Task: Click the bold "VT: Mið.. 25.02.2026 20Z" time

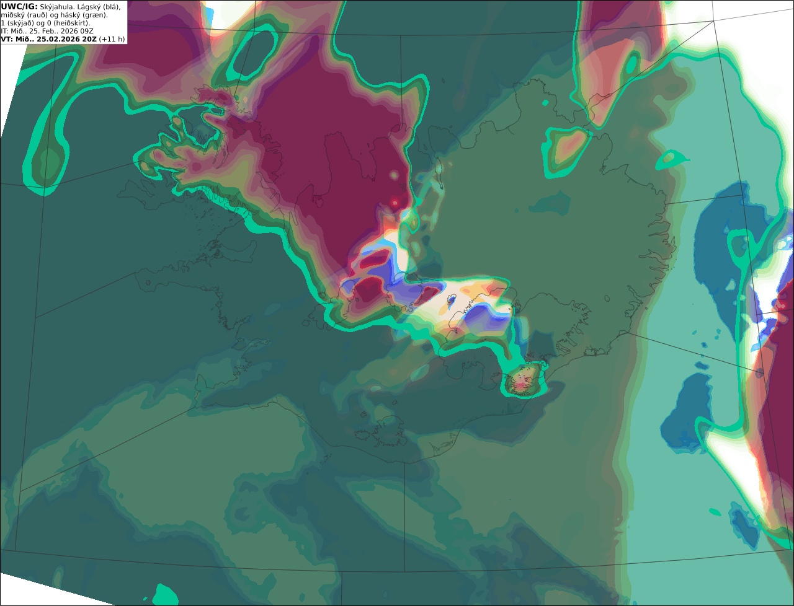Action: pyautogui.click(x=48, y=39)
